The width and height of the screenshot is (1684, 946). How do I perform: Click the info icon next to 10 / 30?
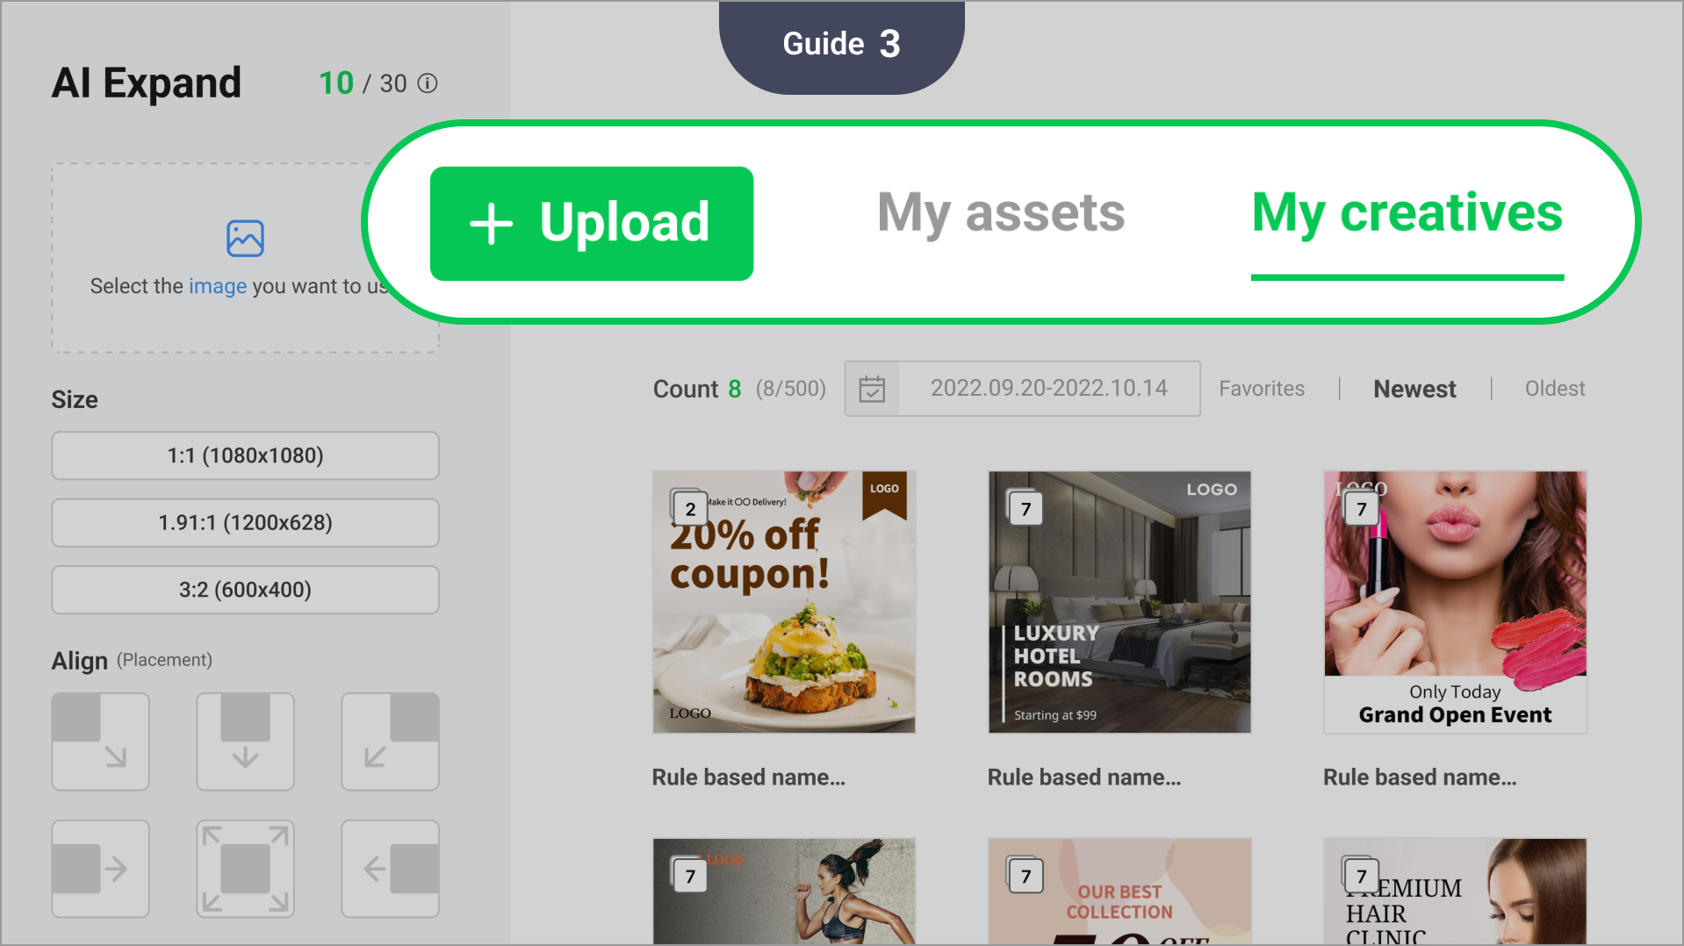pyautogui.click(x=428, y=83)
